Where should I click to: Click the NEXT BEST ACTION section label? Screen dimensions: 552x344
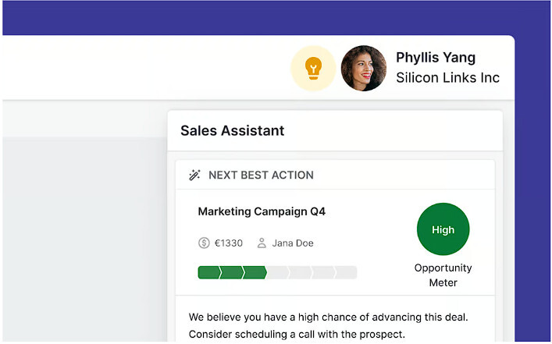tap(261, 175)
